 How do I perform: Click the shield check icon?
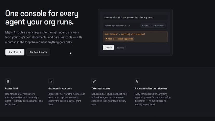(x=137, y=81)
